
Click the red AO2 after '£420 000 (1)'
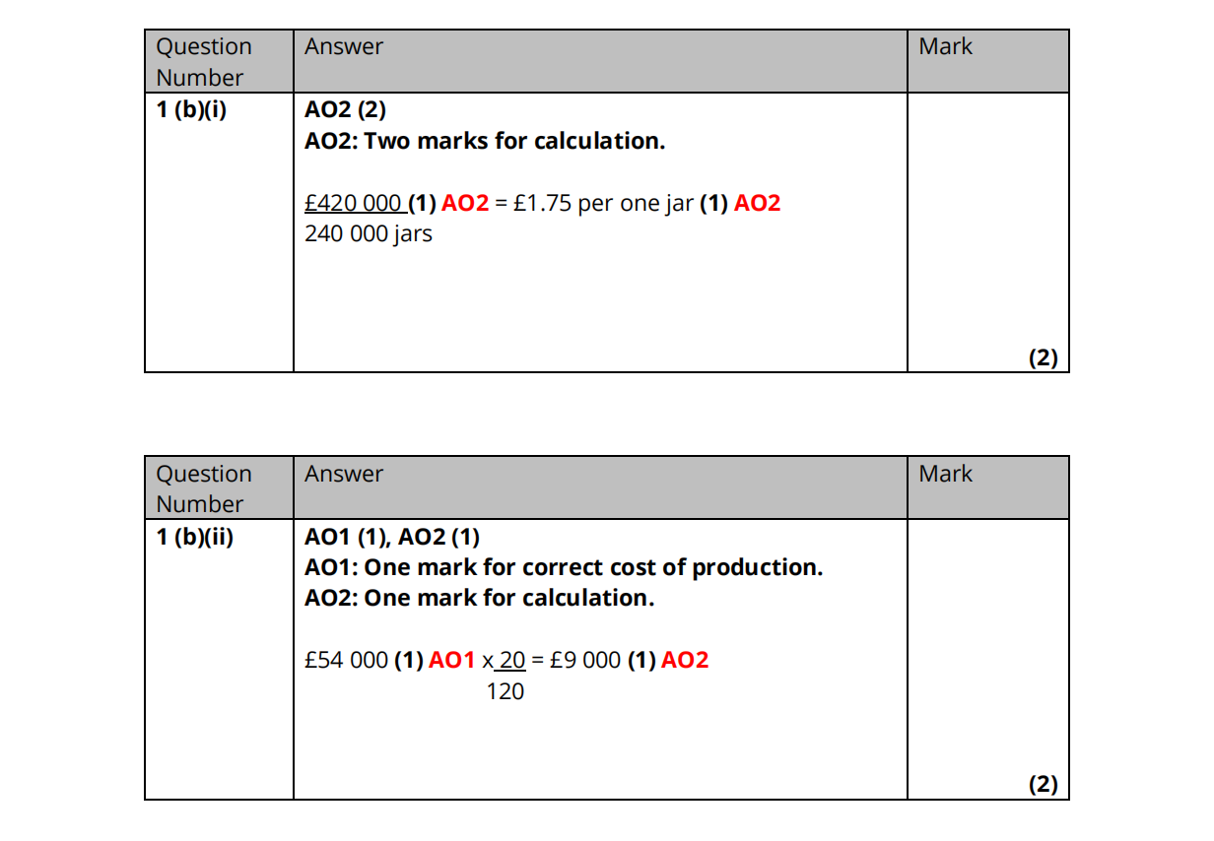465,204
